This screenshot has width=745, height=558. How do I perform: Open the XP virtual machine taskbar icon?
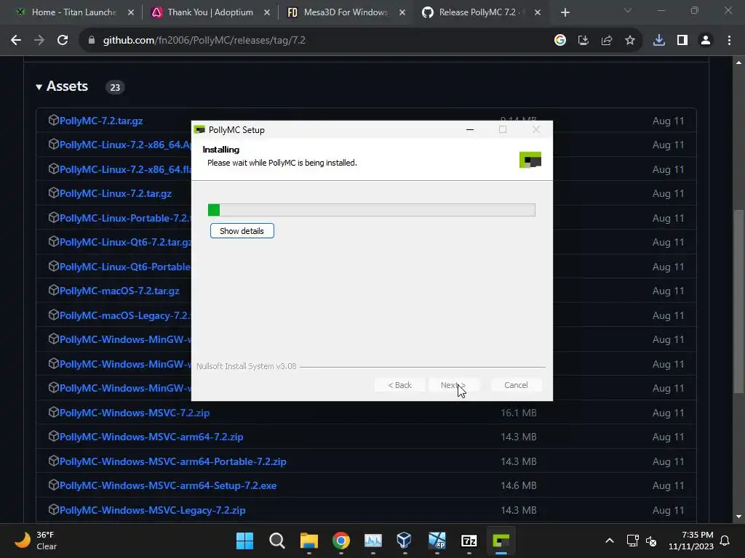click(437, 541)
